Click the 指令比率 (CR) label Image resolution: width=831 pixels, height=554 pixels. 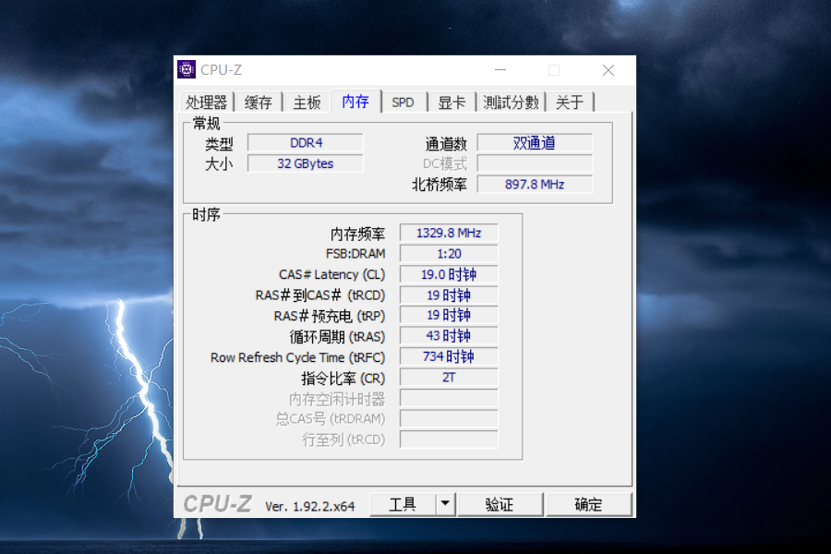(343, 379)
